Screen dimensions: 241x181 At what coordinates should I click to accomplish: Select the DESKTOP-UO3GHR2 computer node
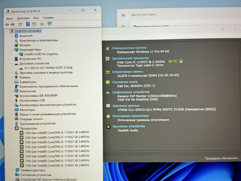[28, 31]
